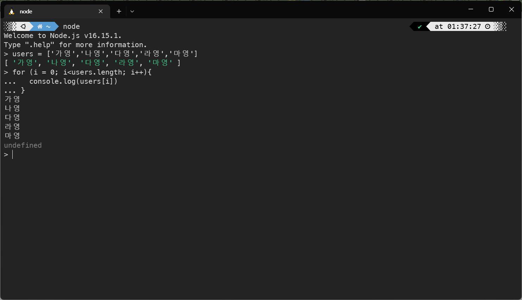
Task: Click the output line '나영'
Action: click(12, 109)
